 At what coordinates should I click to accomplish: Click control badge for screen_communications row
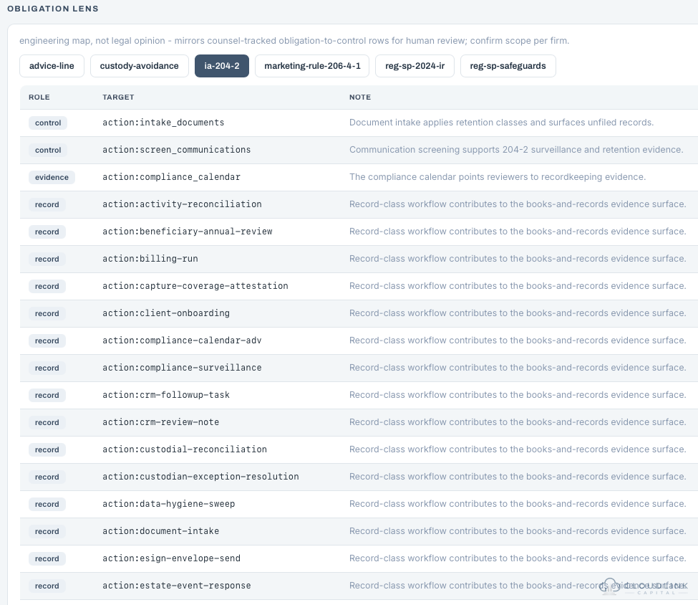48,151
